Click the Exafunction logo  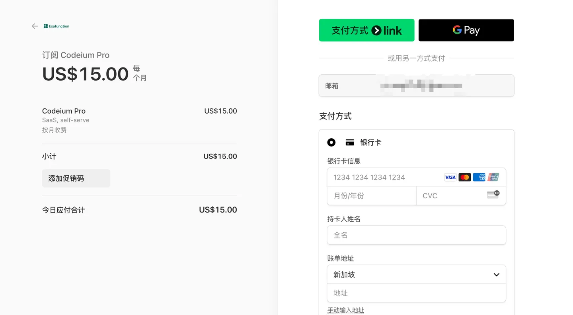coord(56,26)
